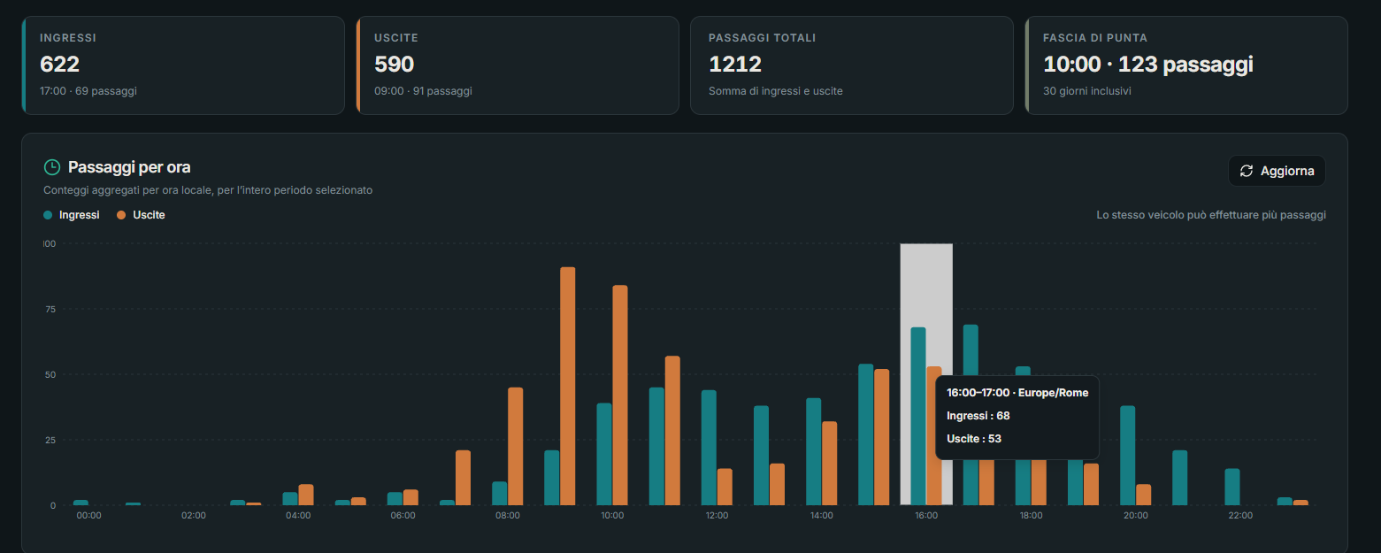The height and width of the screenshot is (553, 1381).
Task: Click the teal Ingressi bar at 17:00
Action: 971,415
